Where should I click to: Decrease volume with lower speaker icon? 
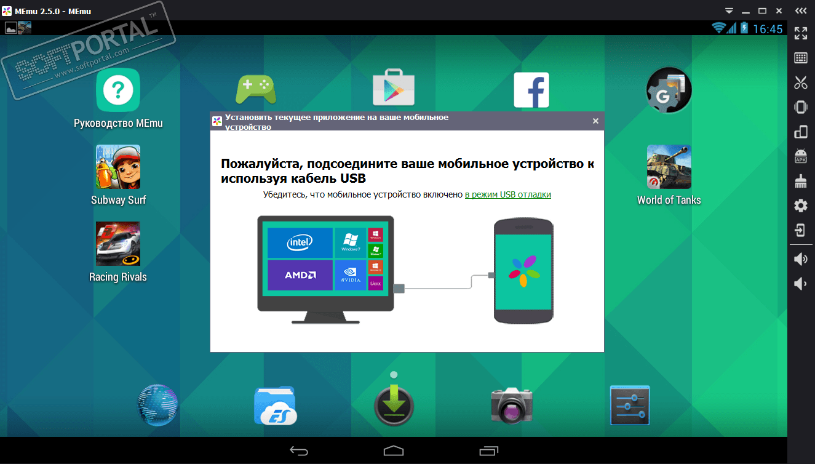[x=801, y=284]
